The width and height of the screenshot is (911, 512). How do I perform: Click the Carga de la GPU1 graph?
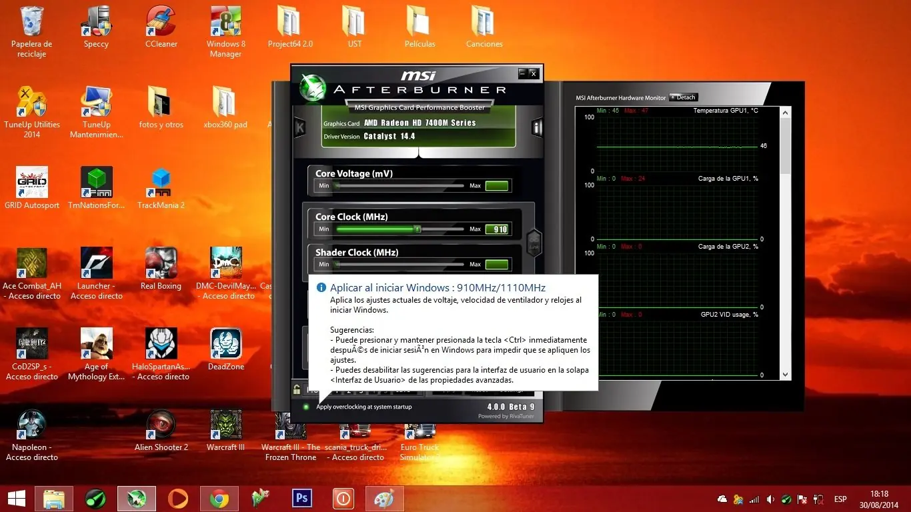[x=677, y=212]
